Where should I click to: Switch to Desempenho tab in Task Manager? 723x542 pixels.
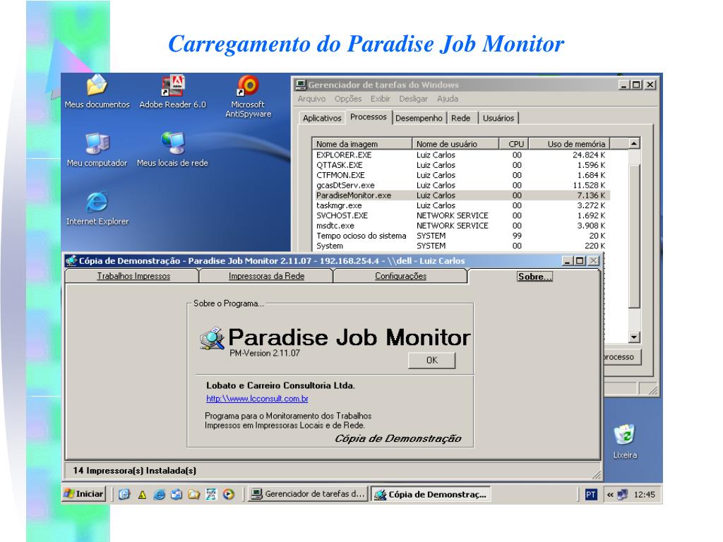tap(419, 119)
